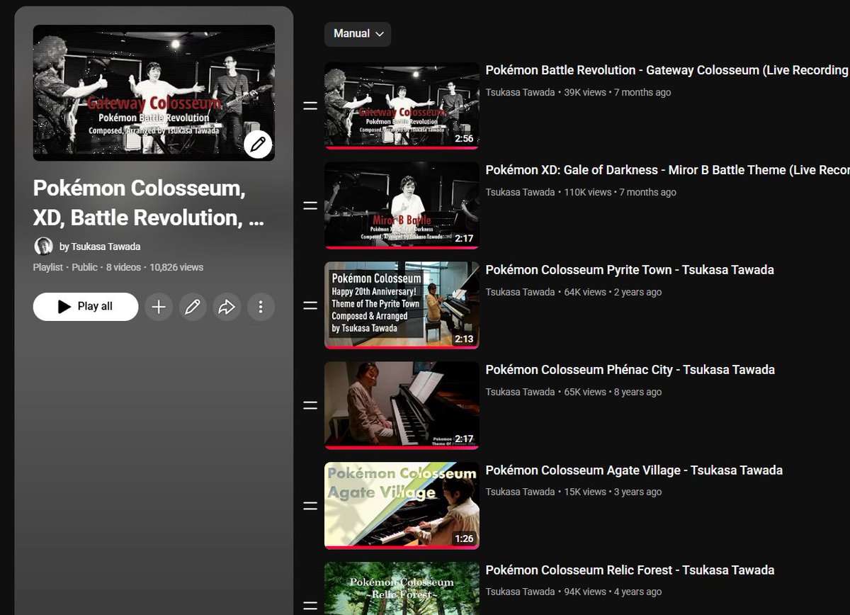Click '64K views • 2 years ago' text

613,292
